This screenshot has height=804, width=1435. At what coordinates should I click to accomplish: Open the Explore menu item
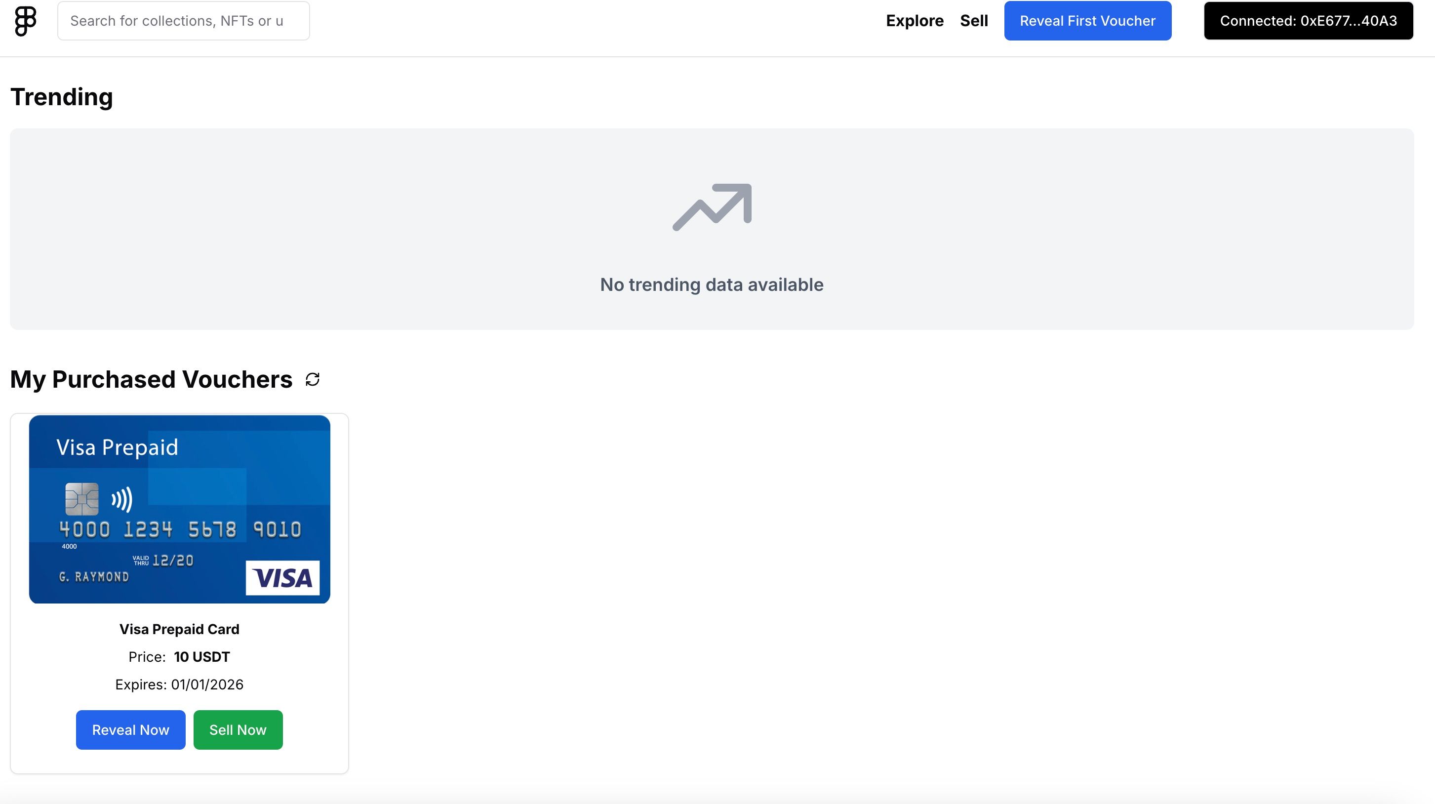click(x=915, y=21)
